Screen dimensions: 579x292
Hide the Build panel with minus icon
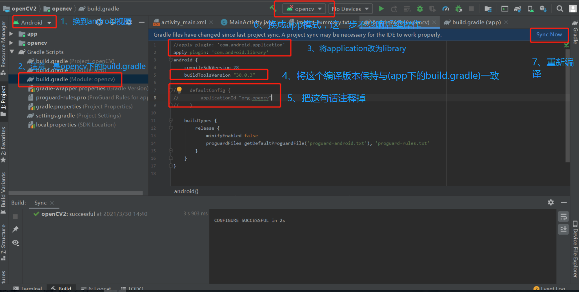tap(564, 202)
